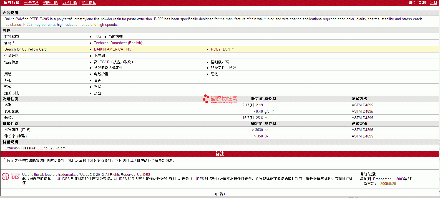Switch units to 公制
The width and height of the screenshot is (440, 198).
point(433,2)
